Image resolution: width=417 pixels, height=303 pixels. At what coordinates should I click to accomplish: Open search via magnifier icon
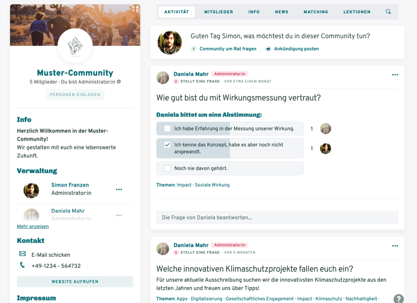tap(388, 12)
